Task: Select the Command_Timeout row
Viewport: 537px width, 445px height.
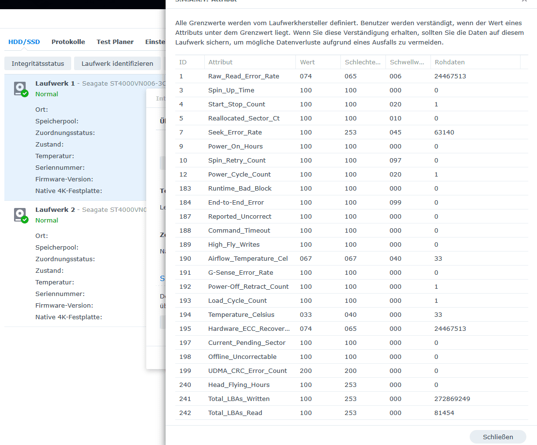Action: [x=352, y=230]
